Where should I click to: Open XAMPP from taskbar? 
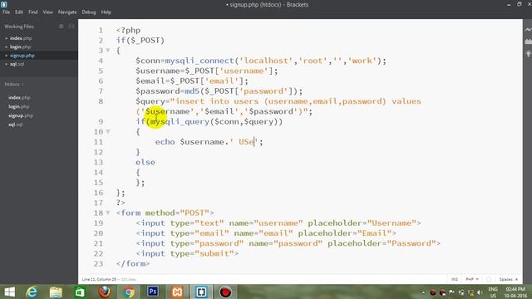(177, 292)
